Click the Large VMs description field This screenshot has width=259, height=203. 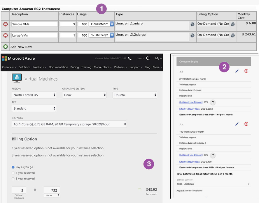coord(34,35)
